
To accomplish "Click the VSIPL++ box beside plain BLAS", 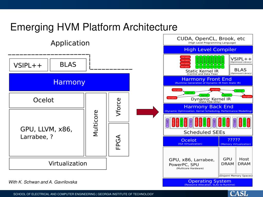I will pyautogui.click(x=29, y=65).
